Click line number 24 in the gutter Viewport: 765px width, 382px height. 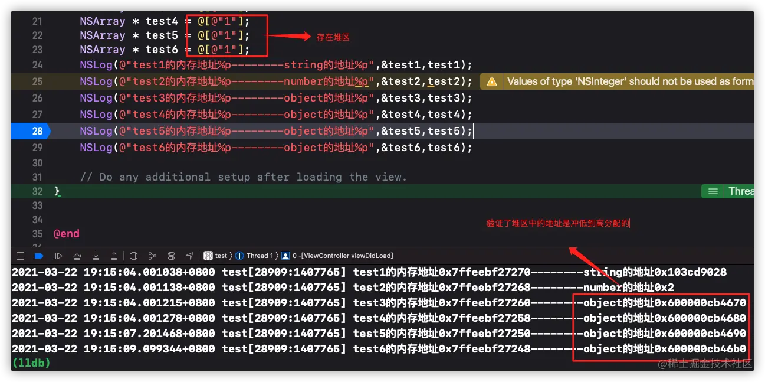click(37, 65)
